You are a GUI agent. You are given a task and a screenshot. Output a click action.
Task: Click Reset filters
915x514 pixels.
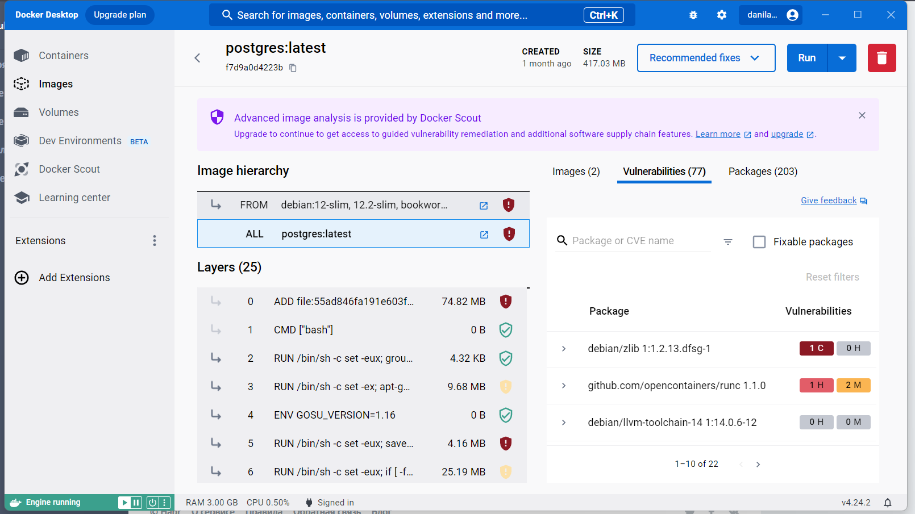833,277
